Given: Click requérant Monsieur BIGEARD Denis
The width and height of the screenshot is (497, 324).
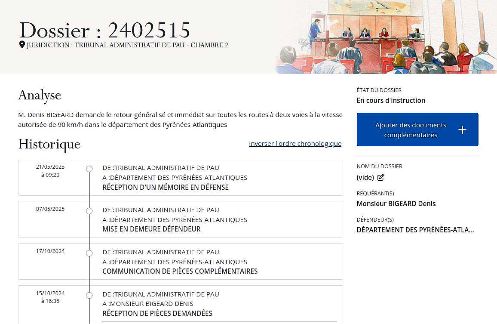Looking at the screenshot, I should pyautogui.click(x=396, y=204).
